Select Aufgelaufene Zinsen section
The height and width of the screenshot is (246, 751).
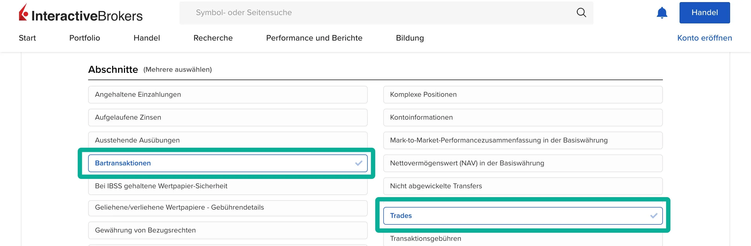tap(227, 118)
